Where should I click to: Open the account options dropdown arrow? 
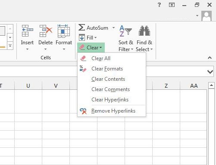point(197,15)
